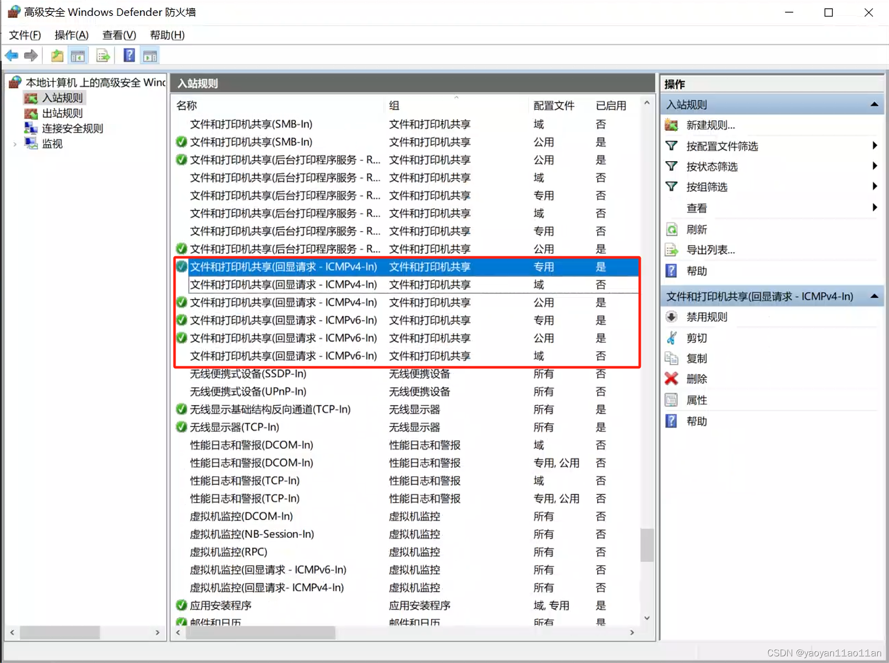Click the 导出列表 export icon

click(671, 250)
